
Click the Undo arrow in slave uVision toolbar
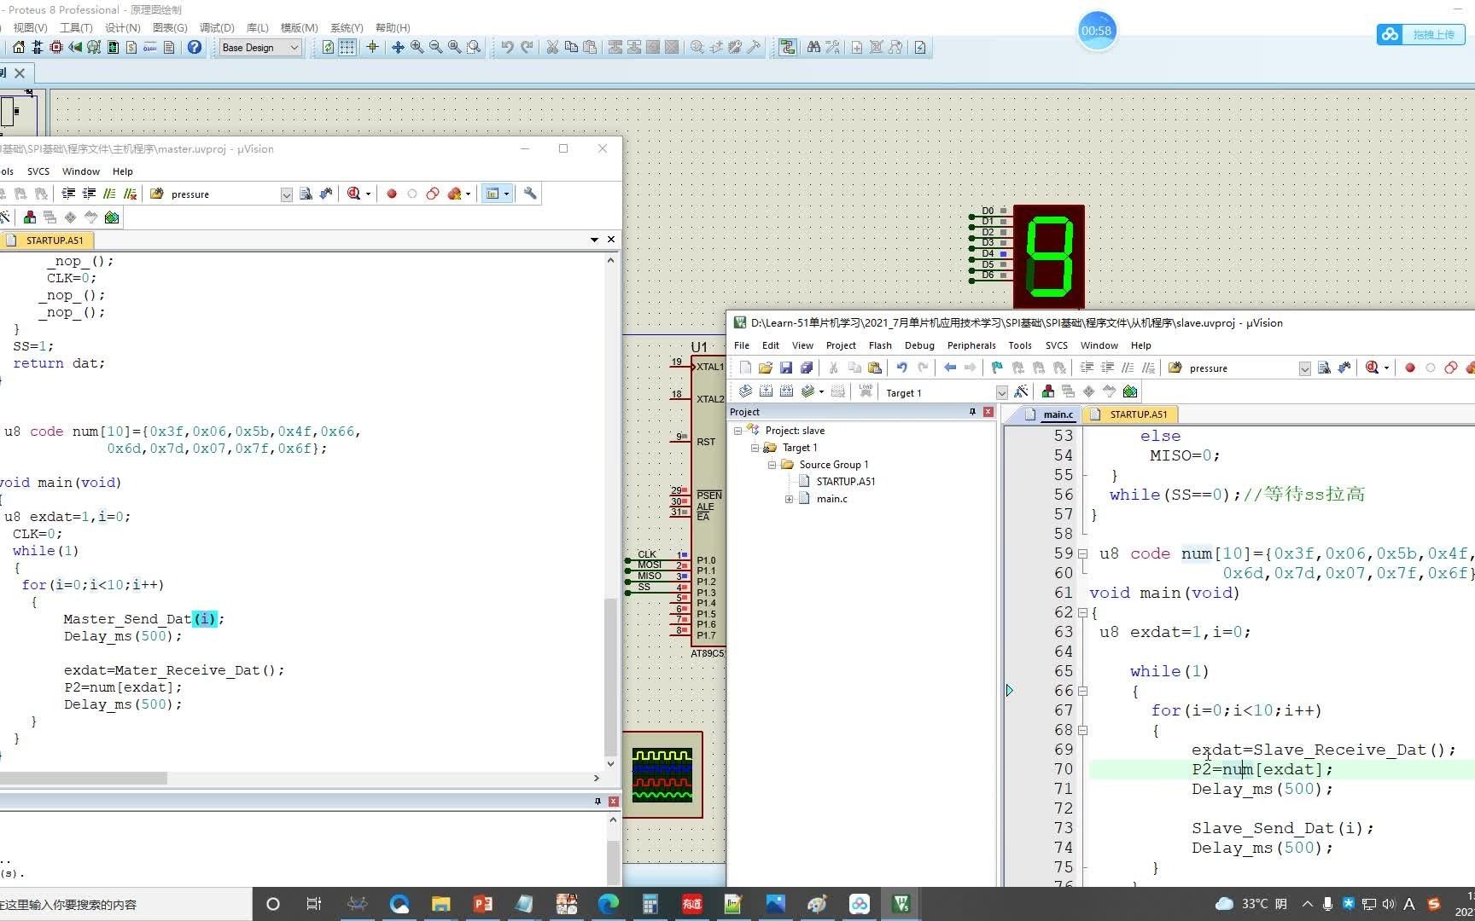point(901,368)
